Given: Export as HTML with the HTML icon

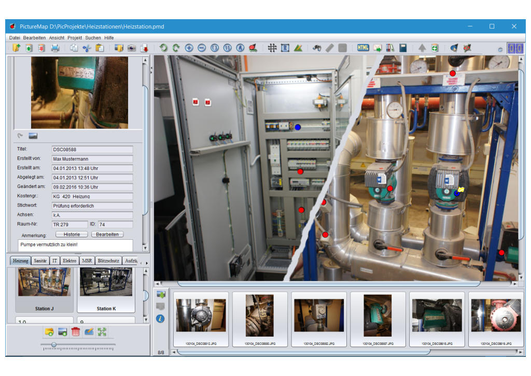Looking at the screenshot, I should pyautogui.click(x=363, y=48).
